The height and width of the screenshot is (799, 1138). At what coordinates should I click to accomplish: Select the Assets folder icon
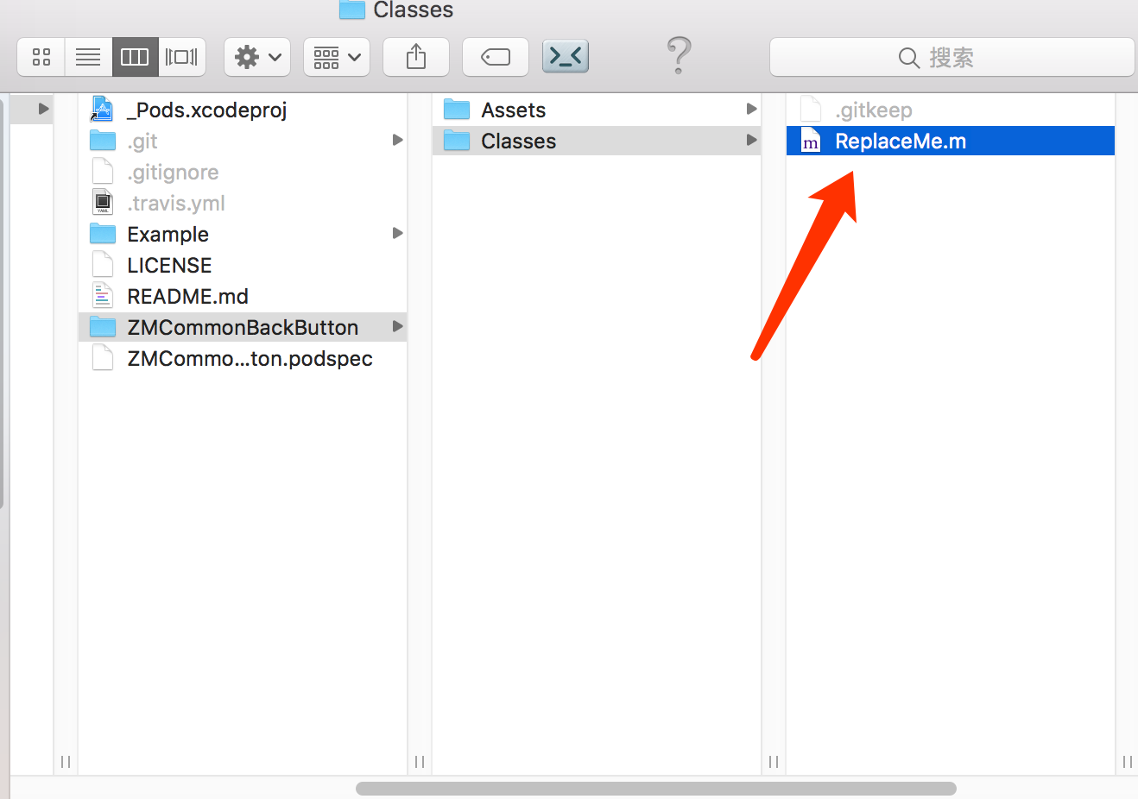tap(457, 109)
